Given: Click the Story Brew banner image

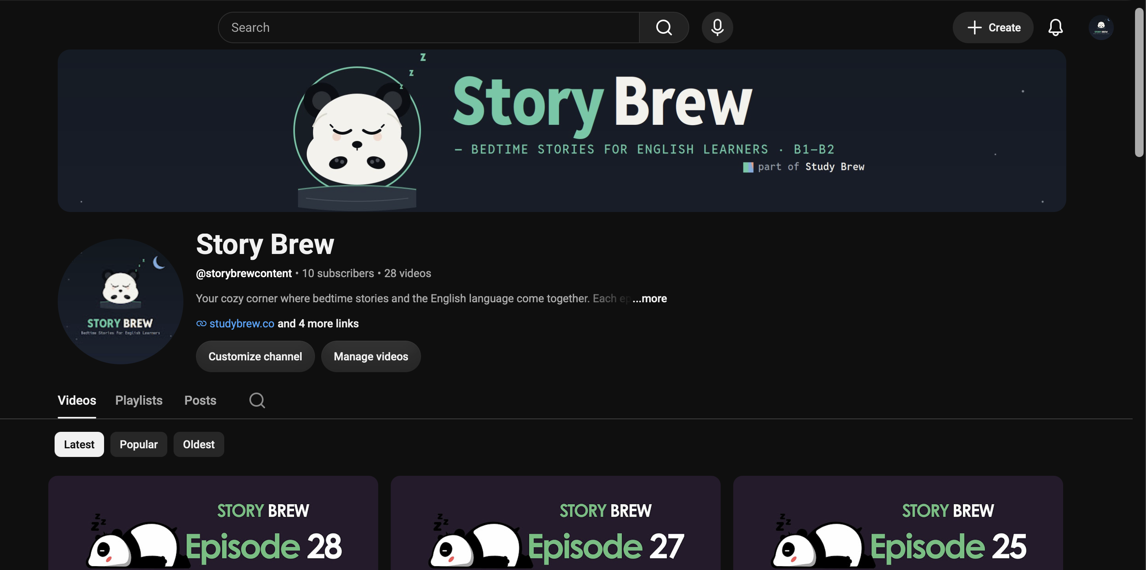Looking at the screenshot, I should click(562, 131).
